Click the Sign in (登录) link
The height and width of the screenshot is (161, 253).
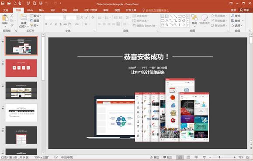(233, 10)
